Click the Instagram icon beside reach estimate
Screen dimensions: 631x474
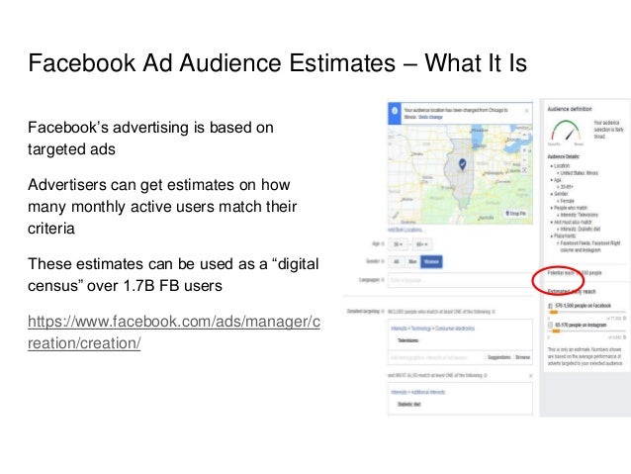551,325
